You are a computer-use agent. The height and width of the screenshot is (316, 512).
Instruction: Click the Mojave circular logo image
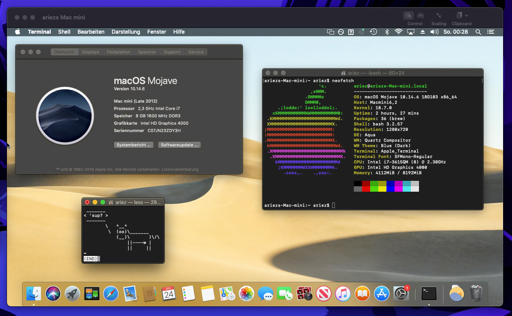point(65,115)
